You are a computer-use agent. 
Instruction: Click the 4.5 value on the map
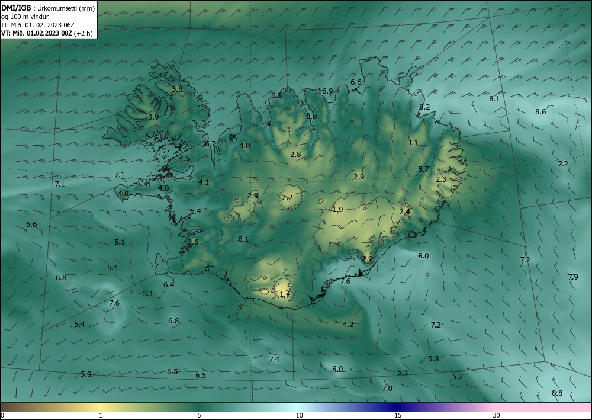tap(184, 159)
